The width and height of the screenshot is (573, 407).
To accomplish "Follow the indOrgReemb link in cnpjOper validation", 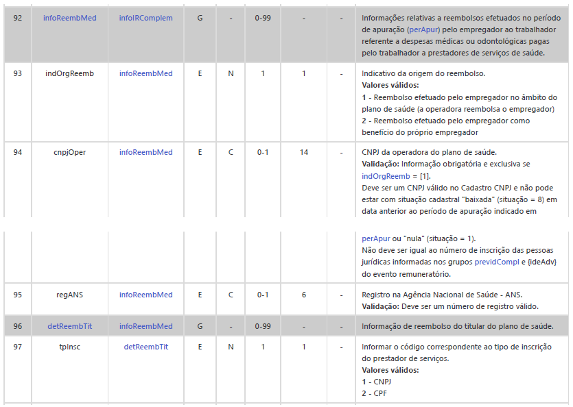I will point(386,176).
